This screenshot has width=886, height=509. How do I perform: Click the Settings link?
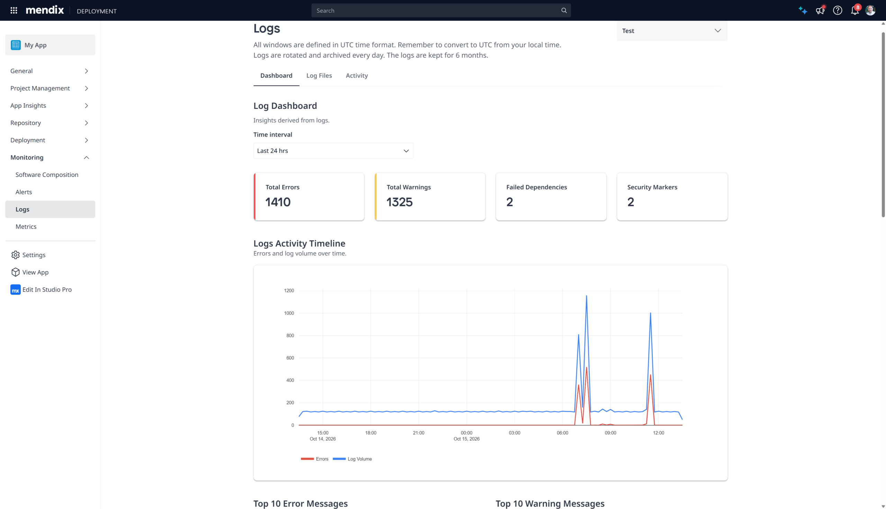[x=34, y=255]
